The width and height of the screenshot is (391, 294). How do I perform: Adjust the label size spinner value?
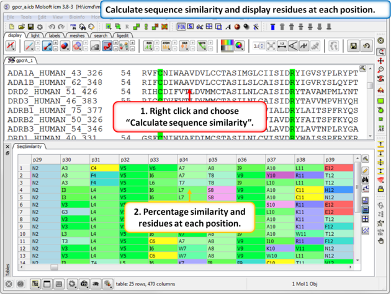(259, 46)
